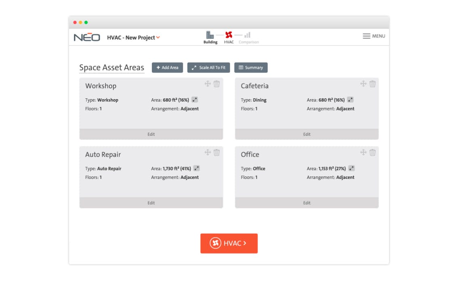The height and width of the screenshot is (286, 456).
Task: Delete the Workshop area using its trash icon
Action: pos(217,84)
